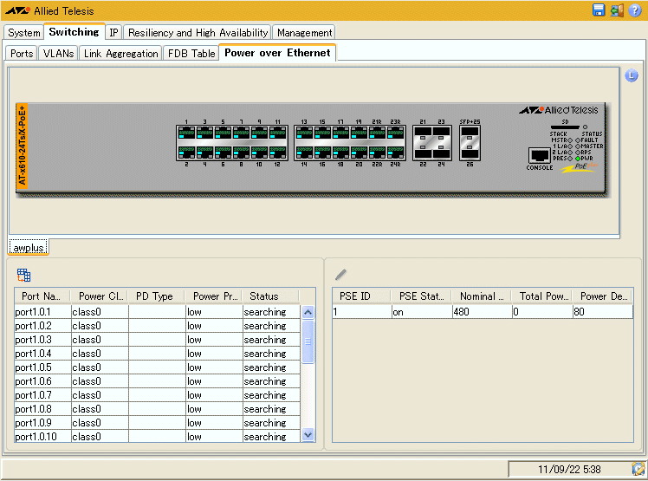
Task: Switch to the VLANs sub-tab
Action: click(x=58, y=54)
